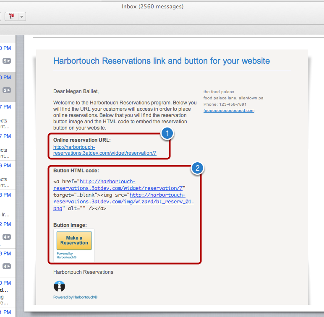Screen dimensions: 324x317
Task: Click the 'Harbortouch Reservations' signature text
Action: tap(83, 272)
